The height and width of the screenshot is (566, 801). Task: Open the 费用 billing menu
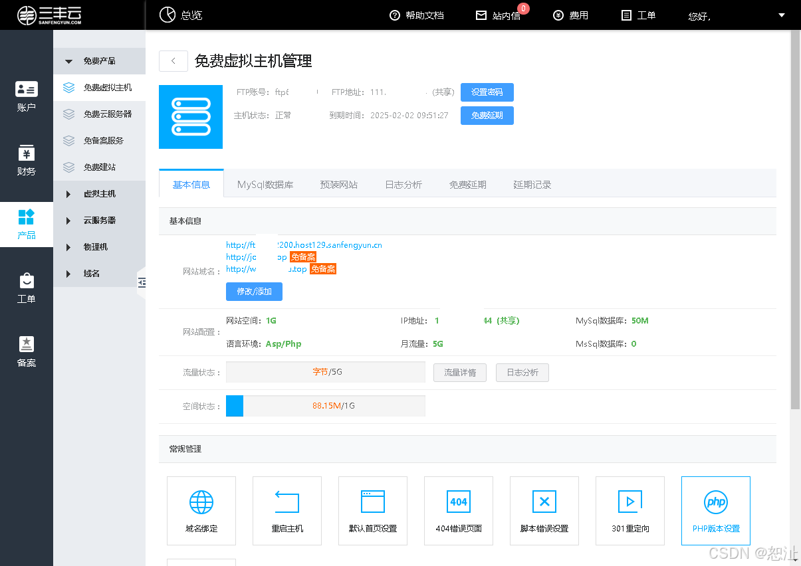click(571, 15)
